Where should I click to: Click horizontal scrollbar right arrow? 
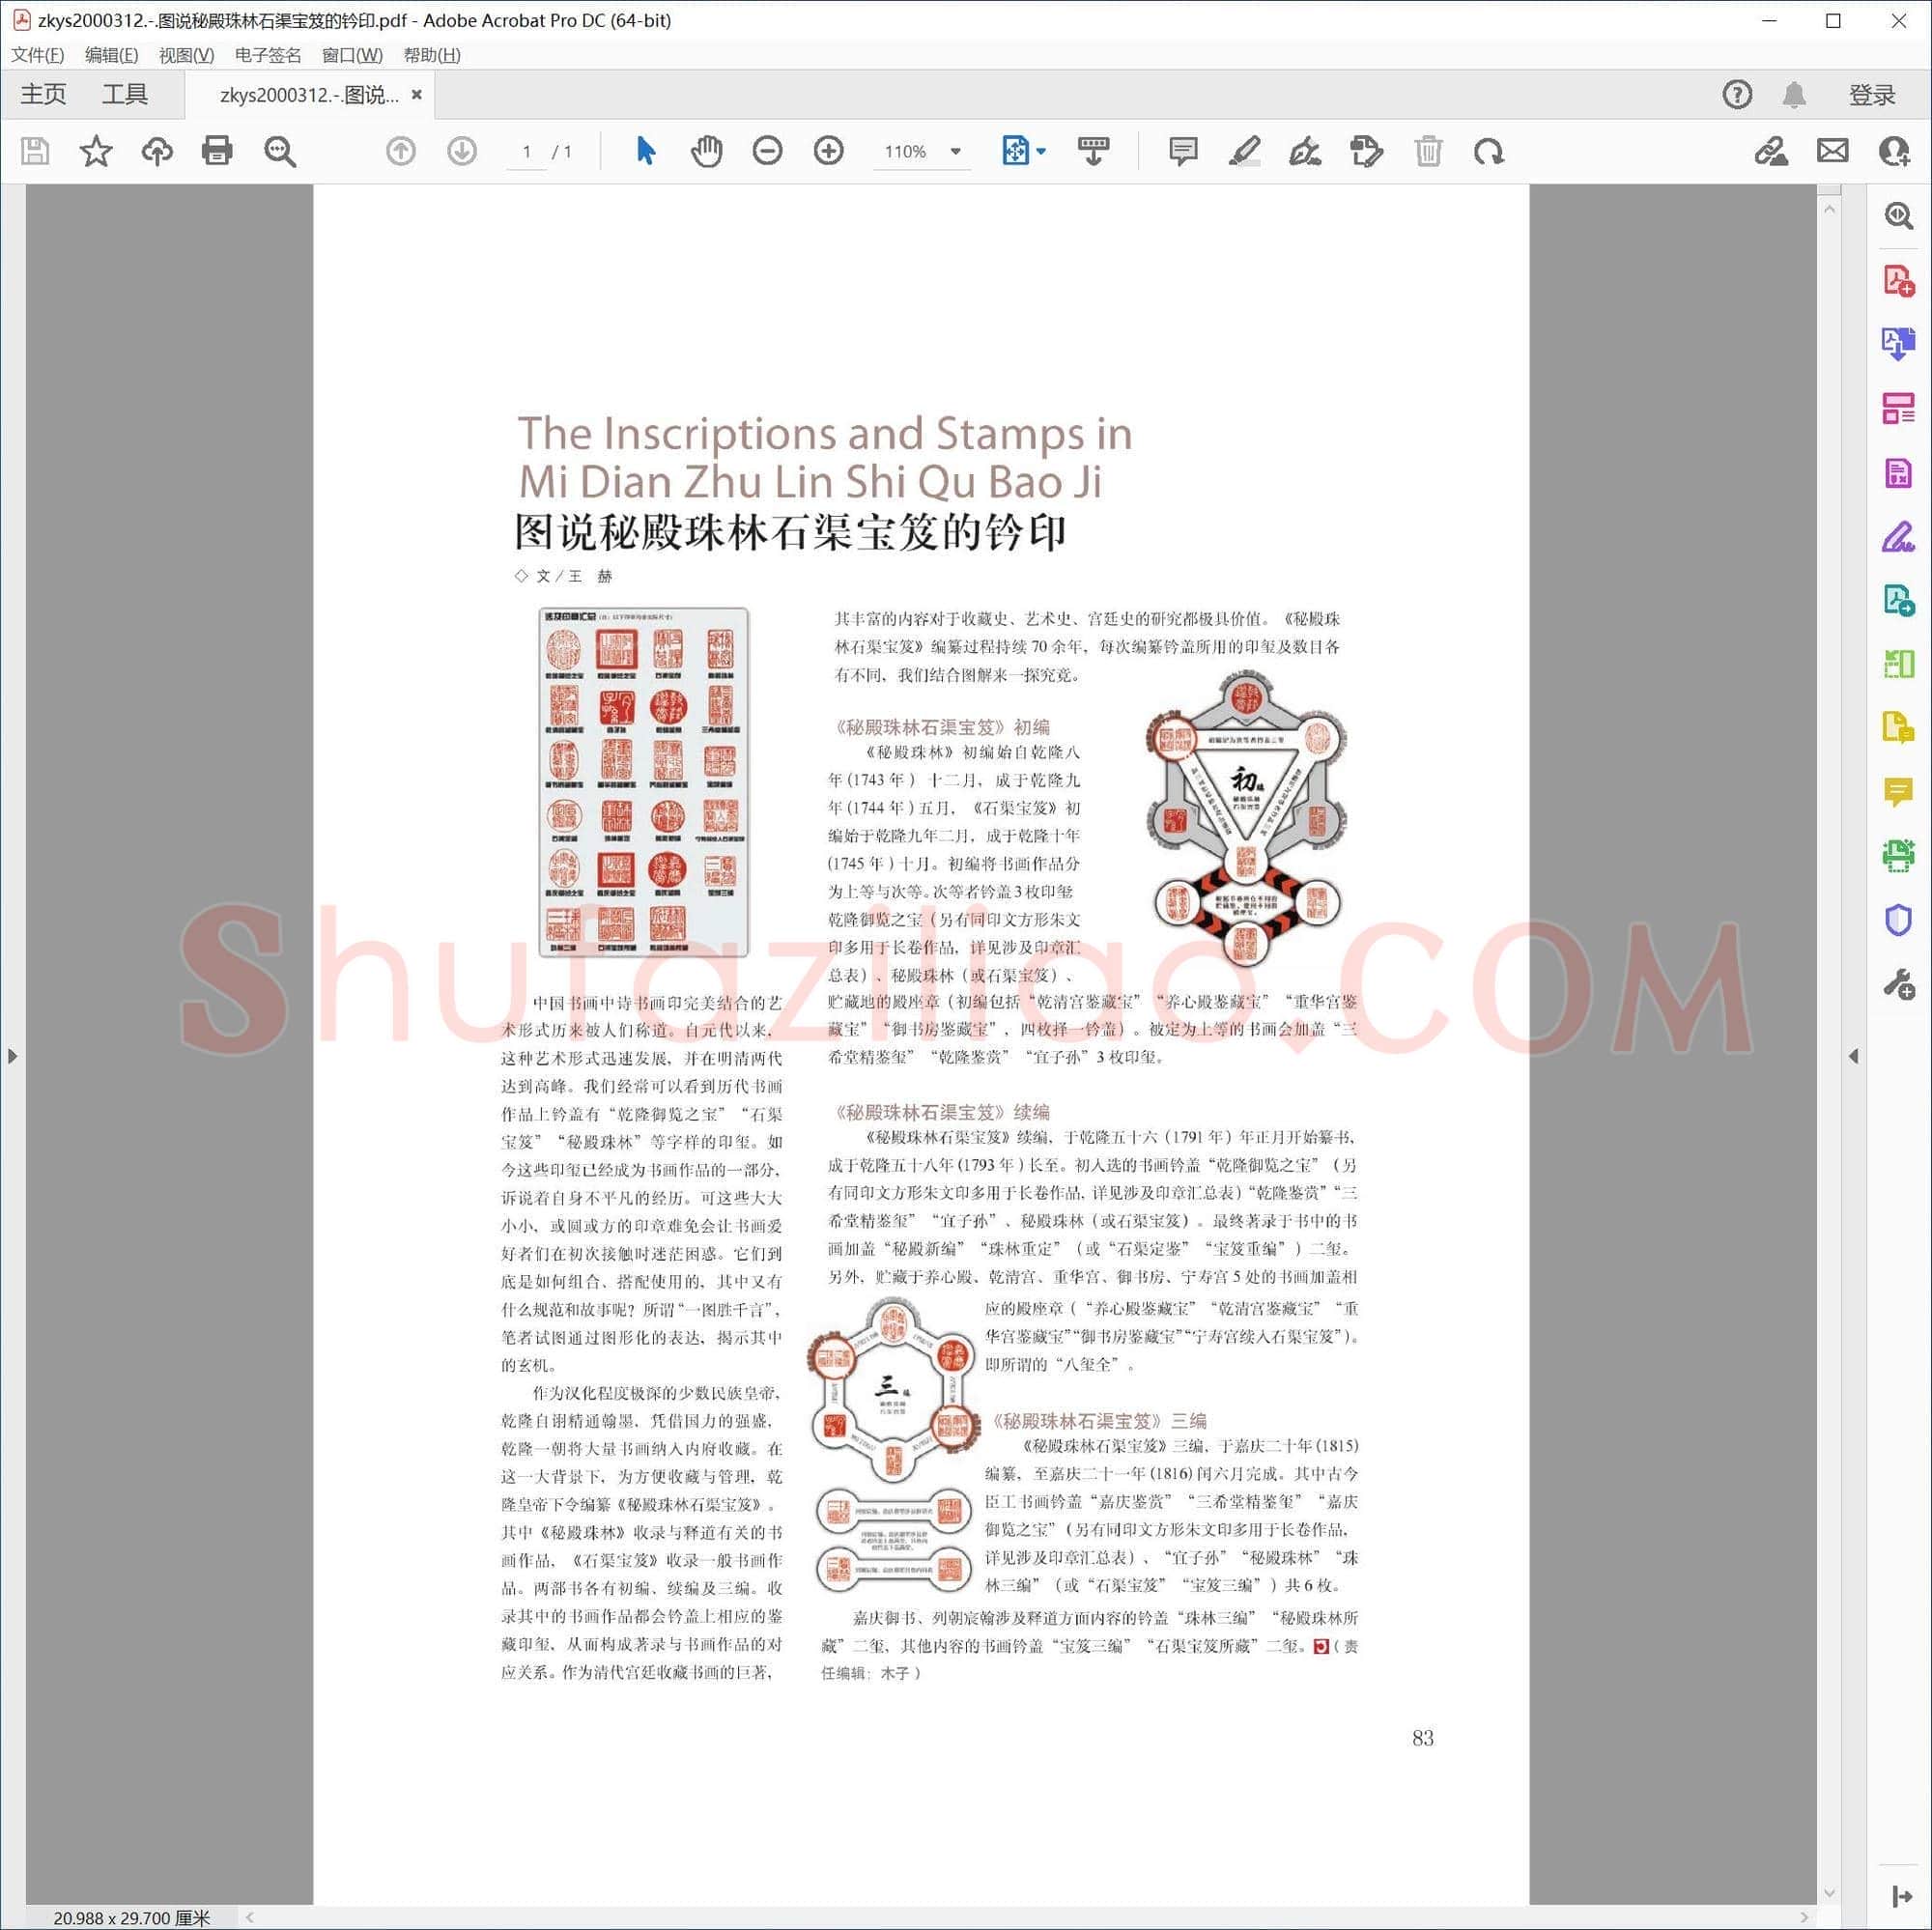tap(1805, 1918)
